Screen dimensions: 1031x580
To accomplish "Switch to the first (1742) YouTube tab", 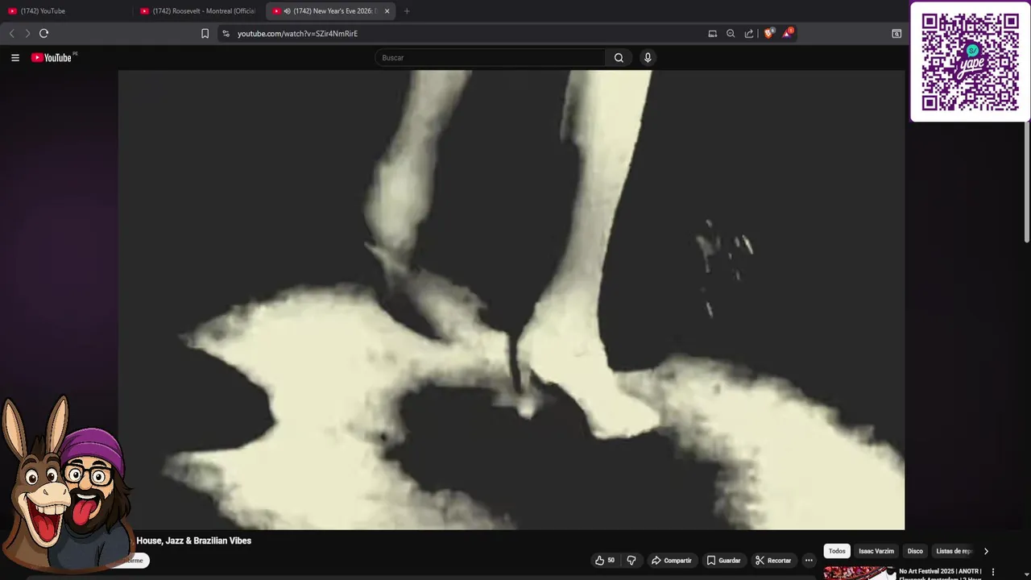I will click(66, 11).
